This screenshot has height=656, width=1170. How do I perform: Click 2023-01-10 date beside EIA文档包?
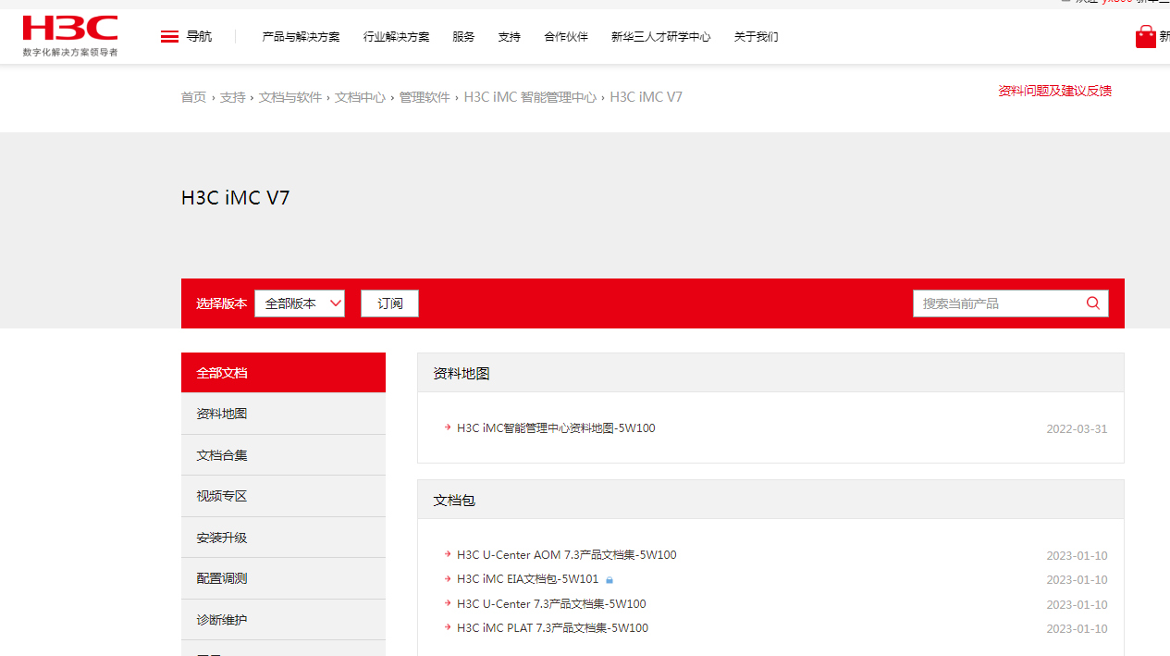click(x=1077, y=580)
